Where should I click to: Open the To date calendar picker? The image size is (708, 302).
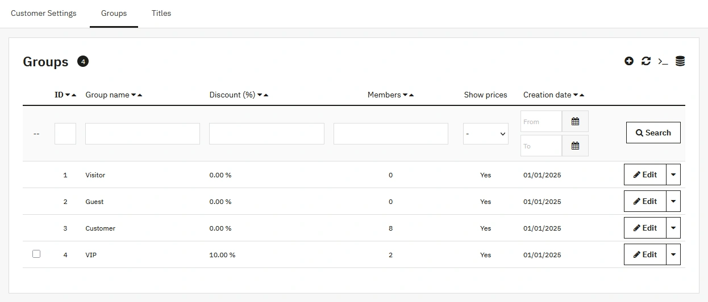click(x=575, y=146)
